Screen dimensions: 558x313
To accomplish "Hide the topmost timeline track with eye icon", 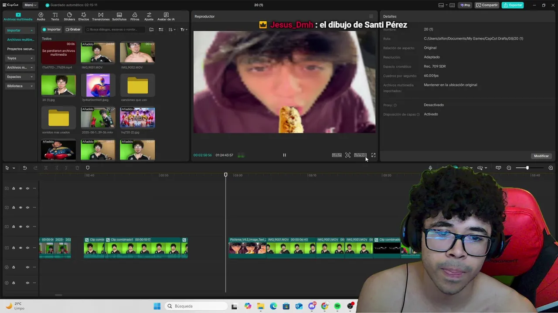I will (20, 188).
